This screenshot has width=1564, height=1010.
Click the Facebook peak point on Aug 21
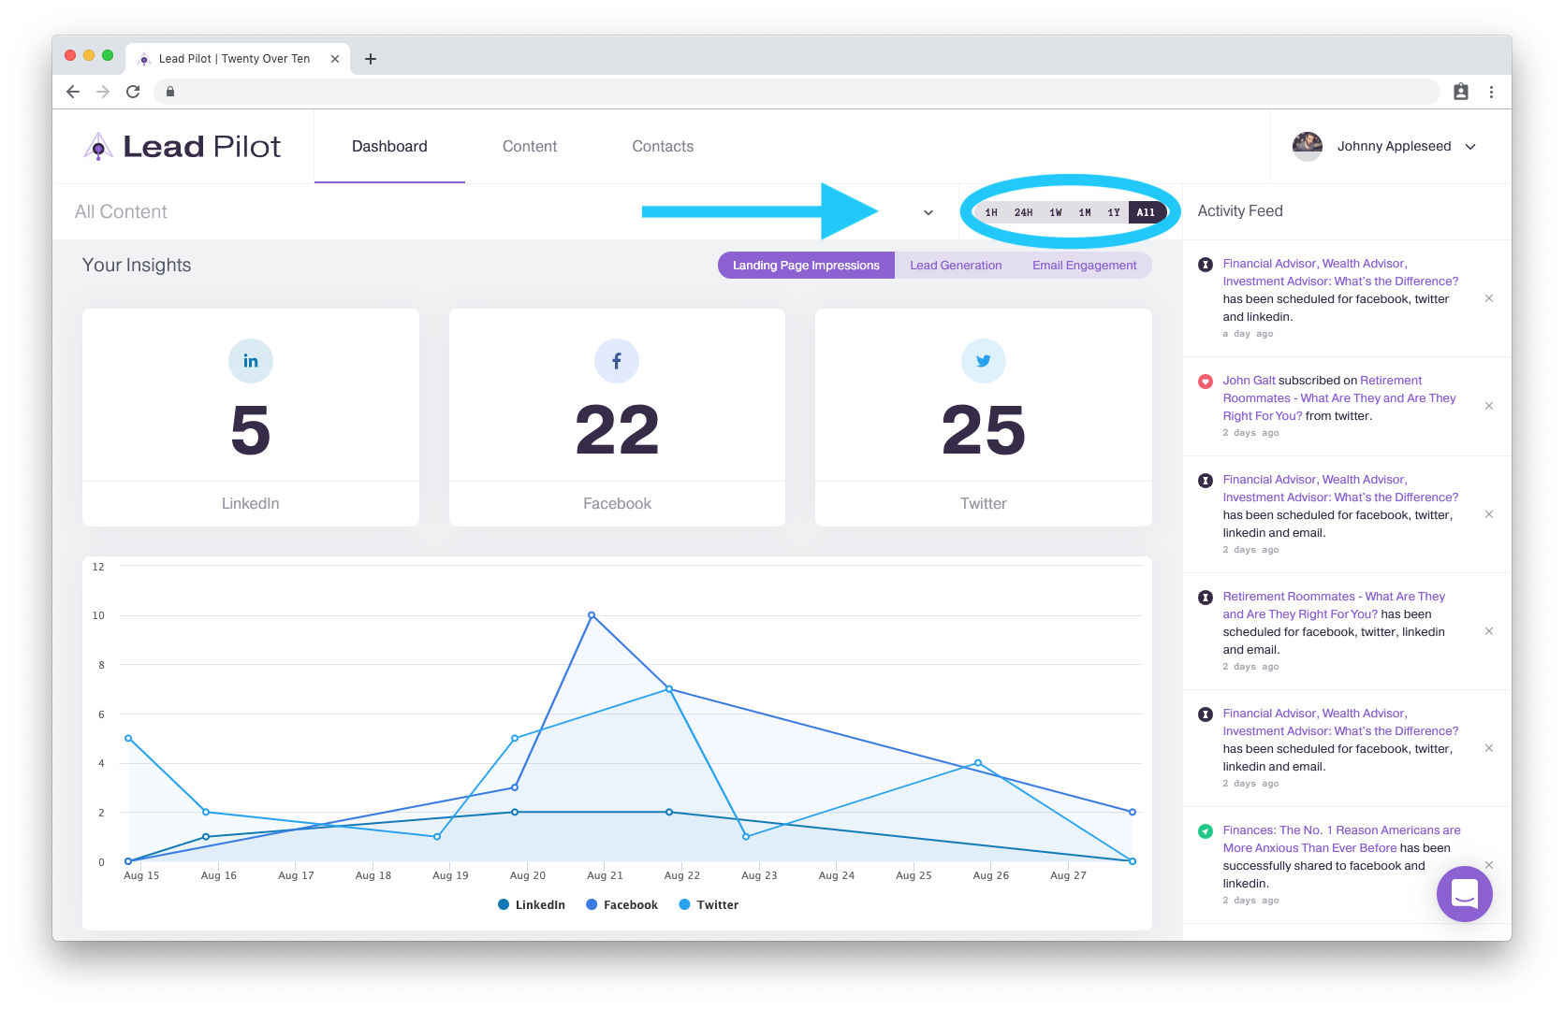pyautogui.click(x=592, y=615)
